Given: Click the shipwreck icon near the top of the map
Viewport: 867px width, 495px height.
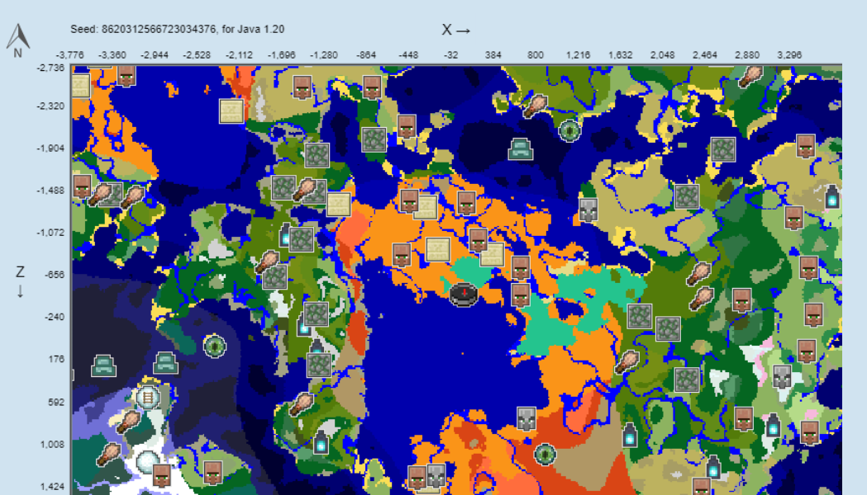Looking at the screenshot, I should [x=536, y=107].
